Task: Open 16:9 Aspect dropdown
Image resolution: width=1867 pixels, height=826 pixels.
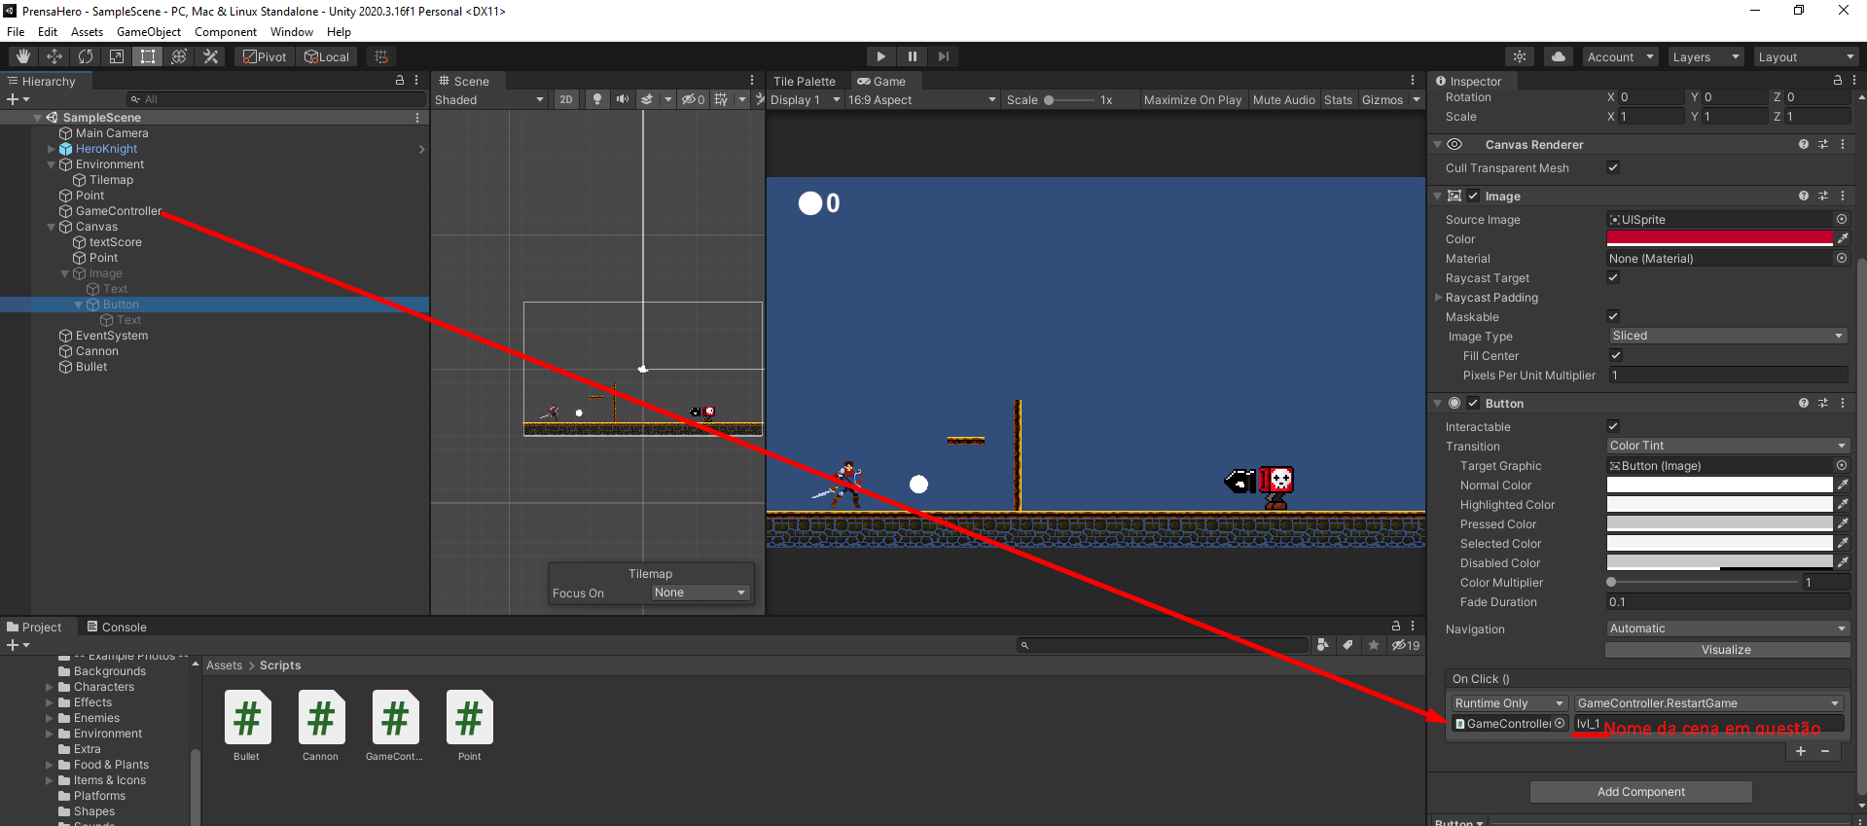Action: (x=922, y=99)
